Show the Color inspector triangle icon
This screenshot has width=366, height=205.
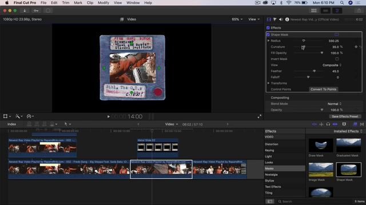point(274,19)
